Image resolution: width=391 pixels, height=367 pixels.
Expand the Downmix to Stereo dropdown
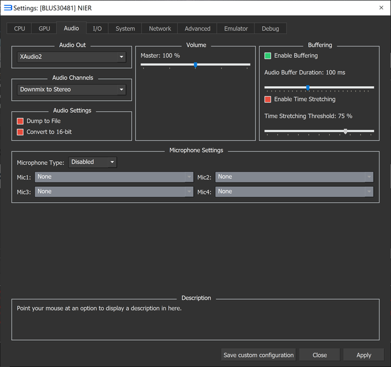pyautogui.click(x=71, y=90)
